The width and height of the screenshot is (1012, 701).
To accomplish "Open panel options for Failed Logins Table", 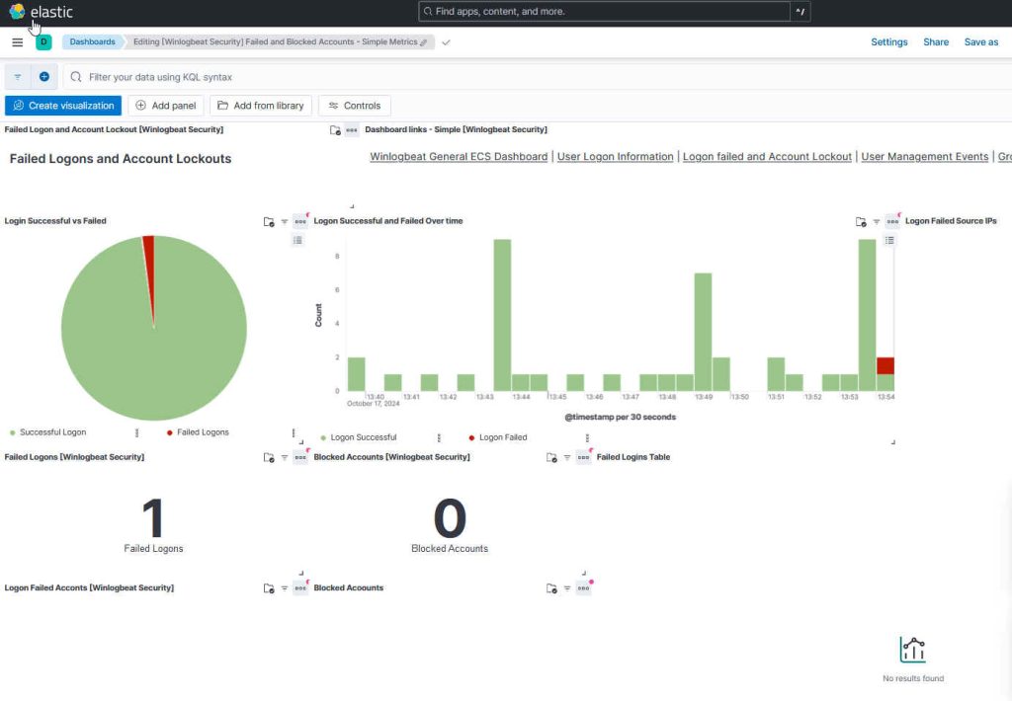I will point(583,456).
